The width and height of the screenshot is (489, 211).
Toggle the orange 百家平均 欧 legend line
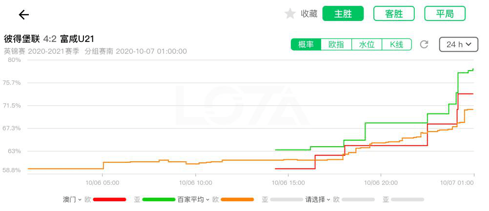[x=237, y=199]
